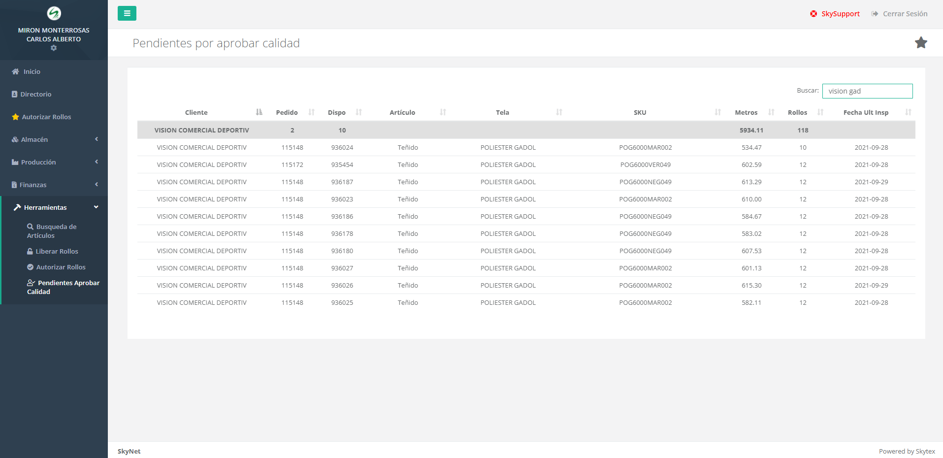Open Busqueda de Artículos tool

coord(52,231)
